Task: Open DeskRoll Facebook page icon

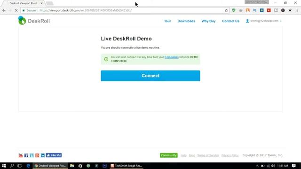Action: (26, 155)
